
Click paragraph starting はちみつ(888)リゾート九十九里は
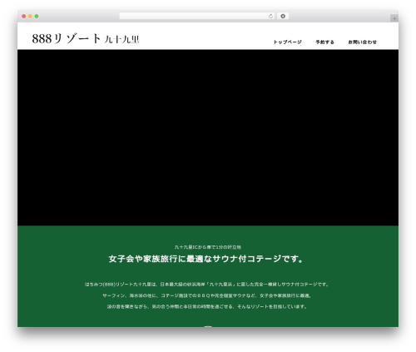click(206, 285)
